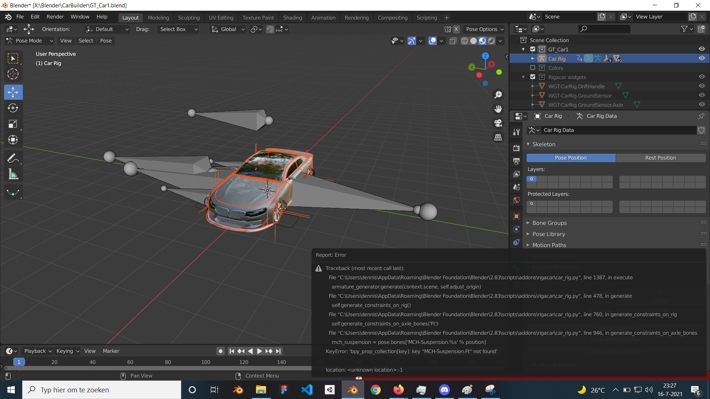Open the Scripting workspace tab
710x399 pixels.
click(x=427, y=17)
